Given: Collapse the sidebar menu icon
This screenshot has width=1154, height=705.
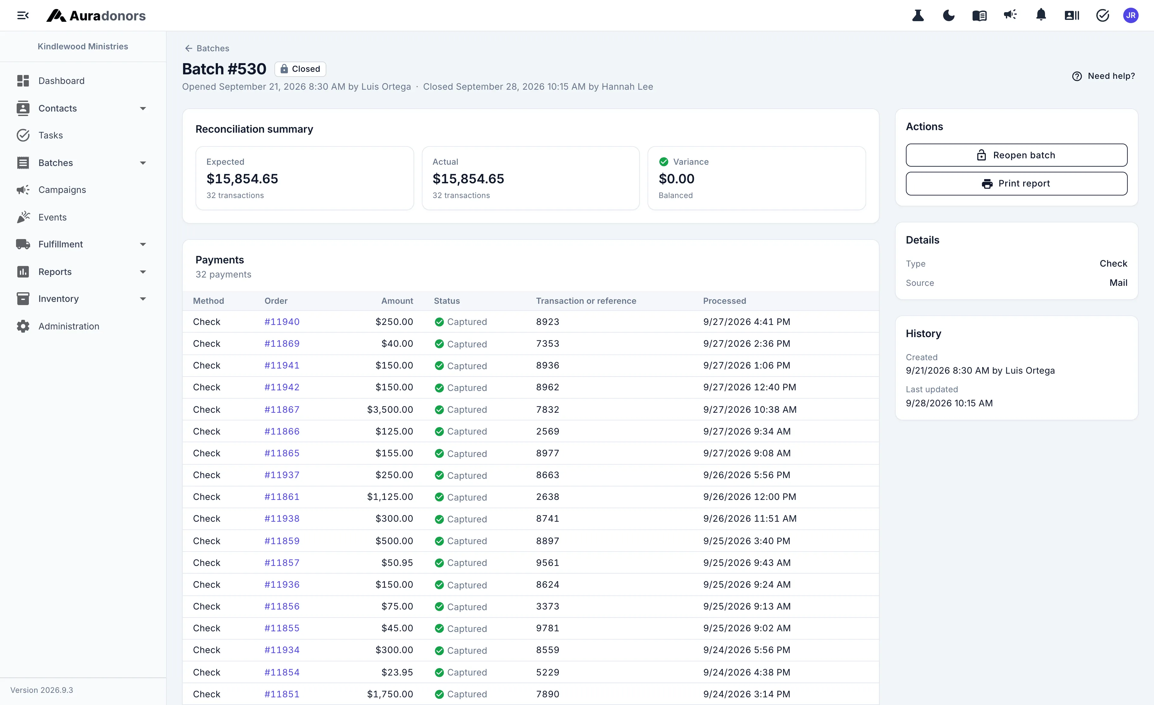Looking at the screenshot, I should point(23,15).
